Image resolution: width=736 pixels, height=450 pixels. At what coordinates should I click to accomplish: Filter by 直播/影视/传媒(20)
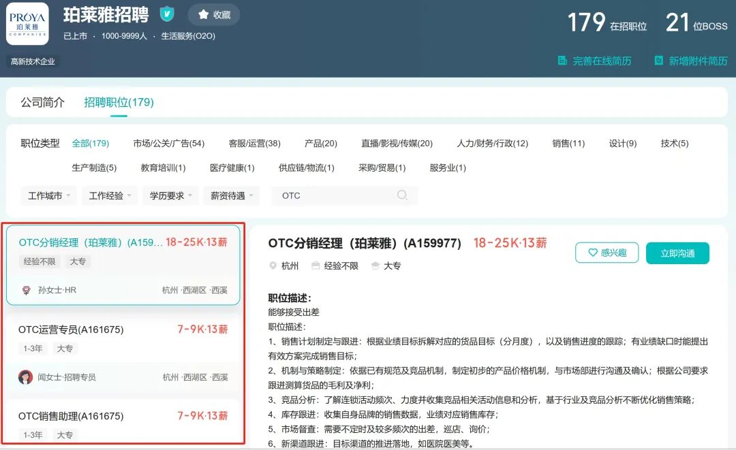tap(397, 144)
